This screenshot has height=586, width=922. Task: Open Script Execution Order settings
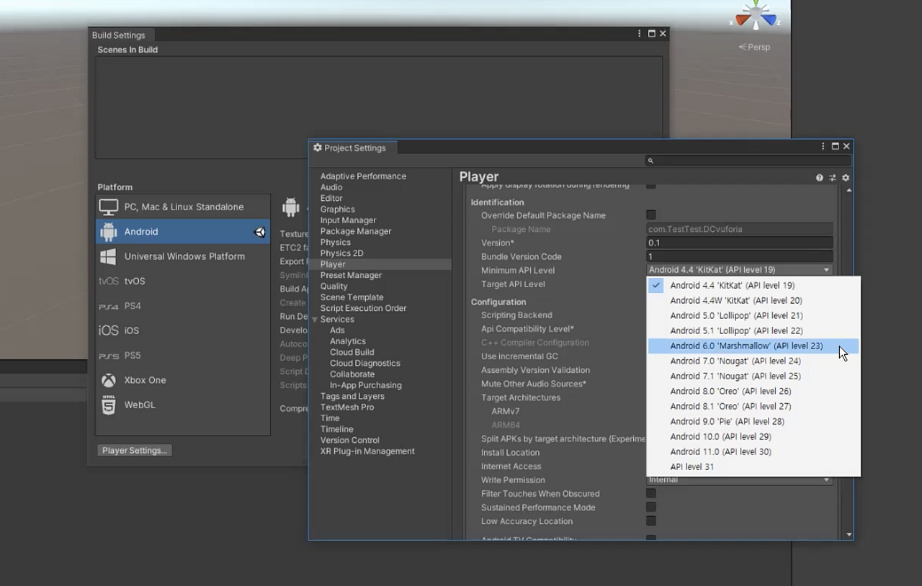364,308
